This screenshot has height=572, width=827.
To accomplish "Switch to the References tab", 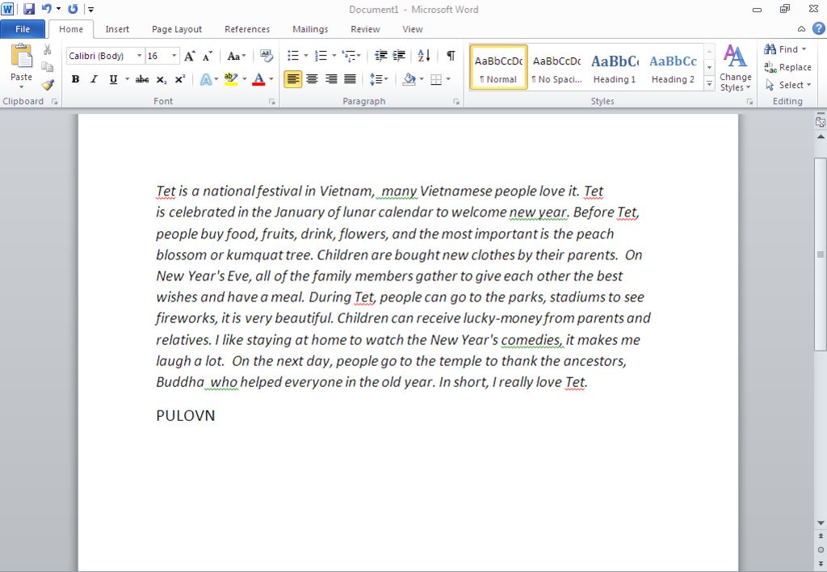I will [247, 29].
